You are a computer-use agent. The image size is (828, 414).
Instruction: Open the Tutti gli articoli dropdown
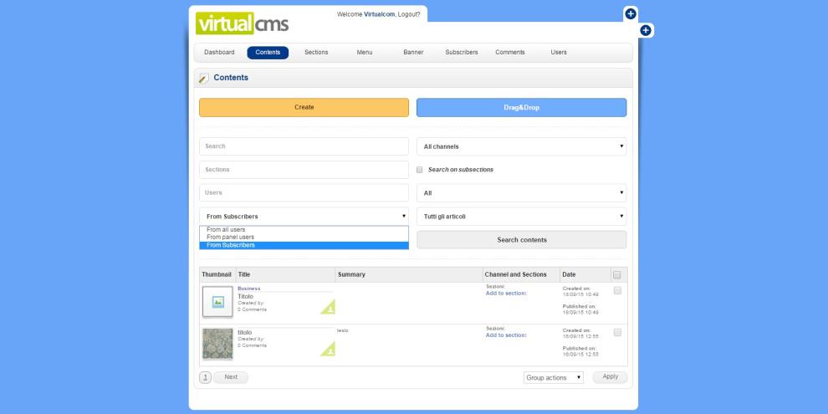[521, 217]
